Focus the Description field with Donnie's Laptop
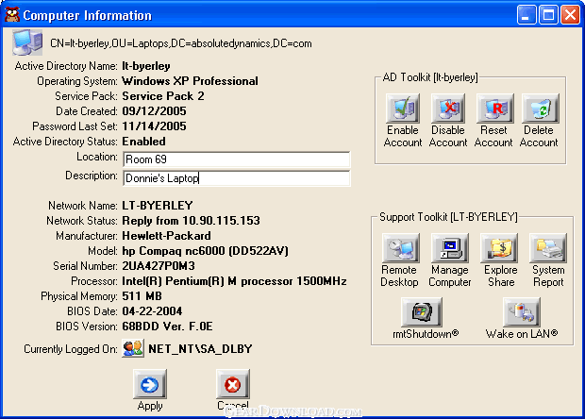 pyautogui.click(x=237, y=178)
